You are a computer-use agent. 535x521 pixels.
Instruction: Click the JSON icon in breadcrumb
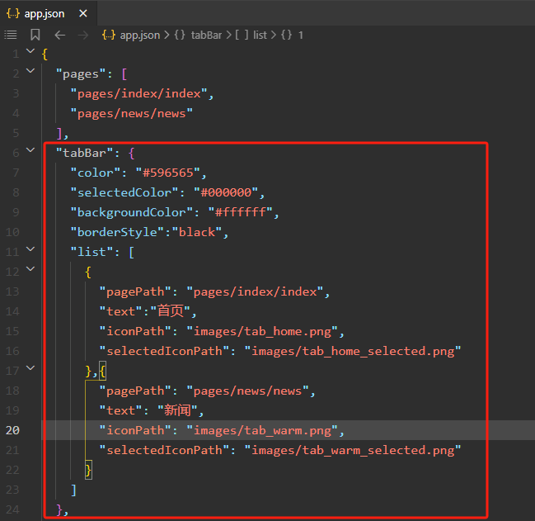pos(109,35)
